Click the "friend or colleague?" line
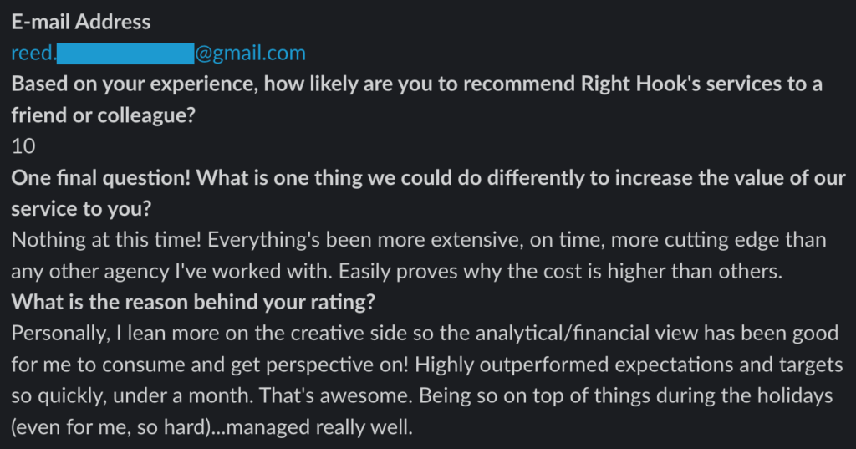Screen dimensions: 856x449 (104, 115)
